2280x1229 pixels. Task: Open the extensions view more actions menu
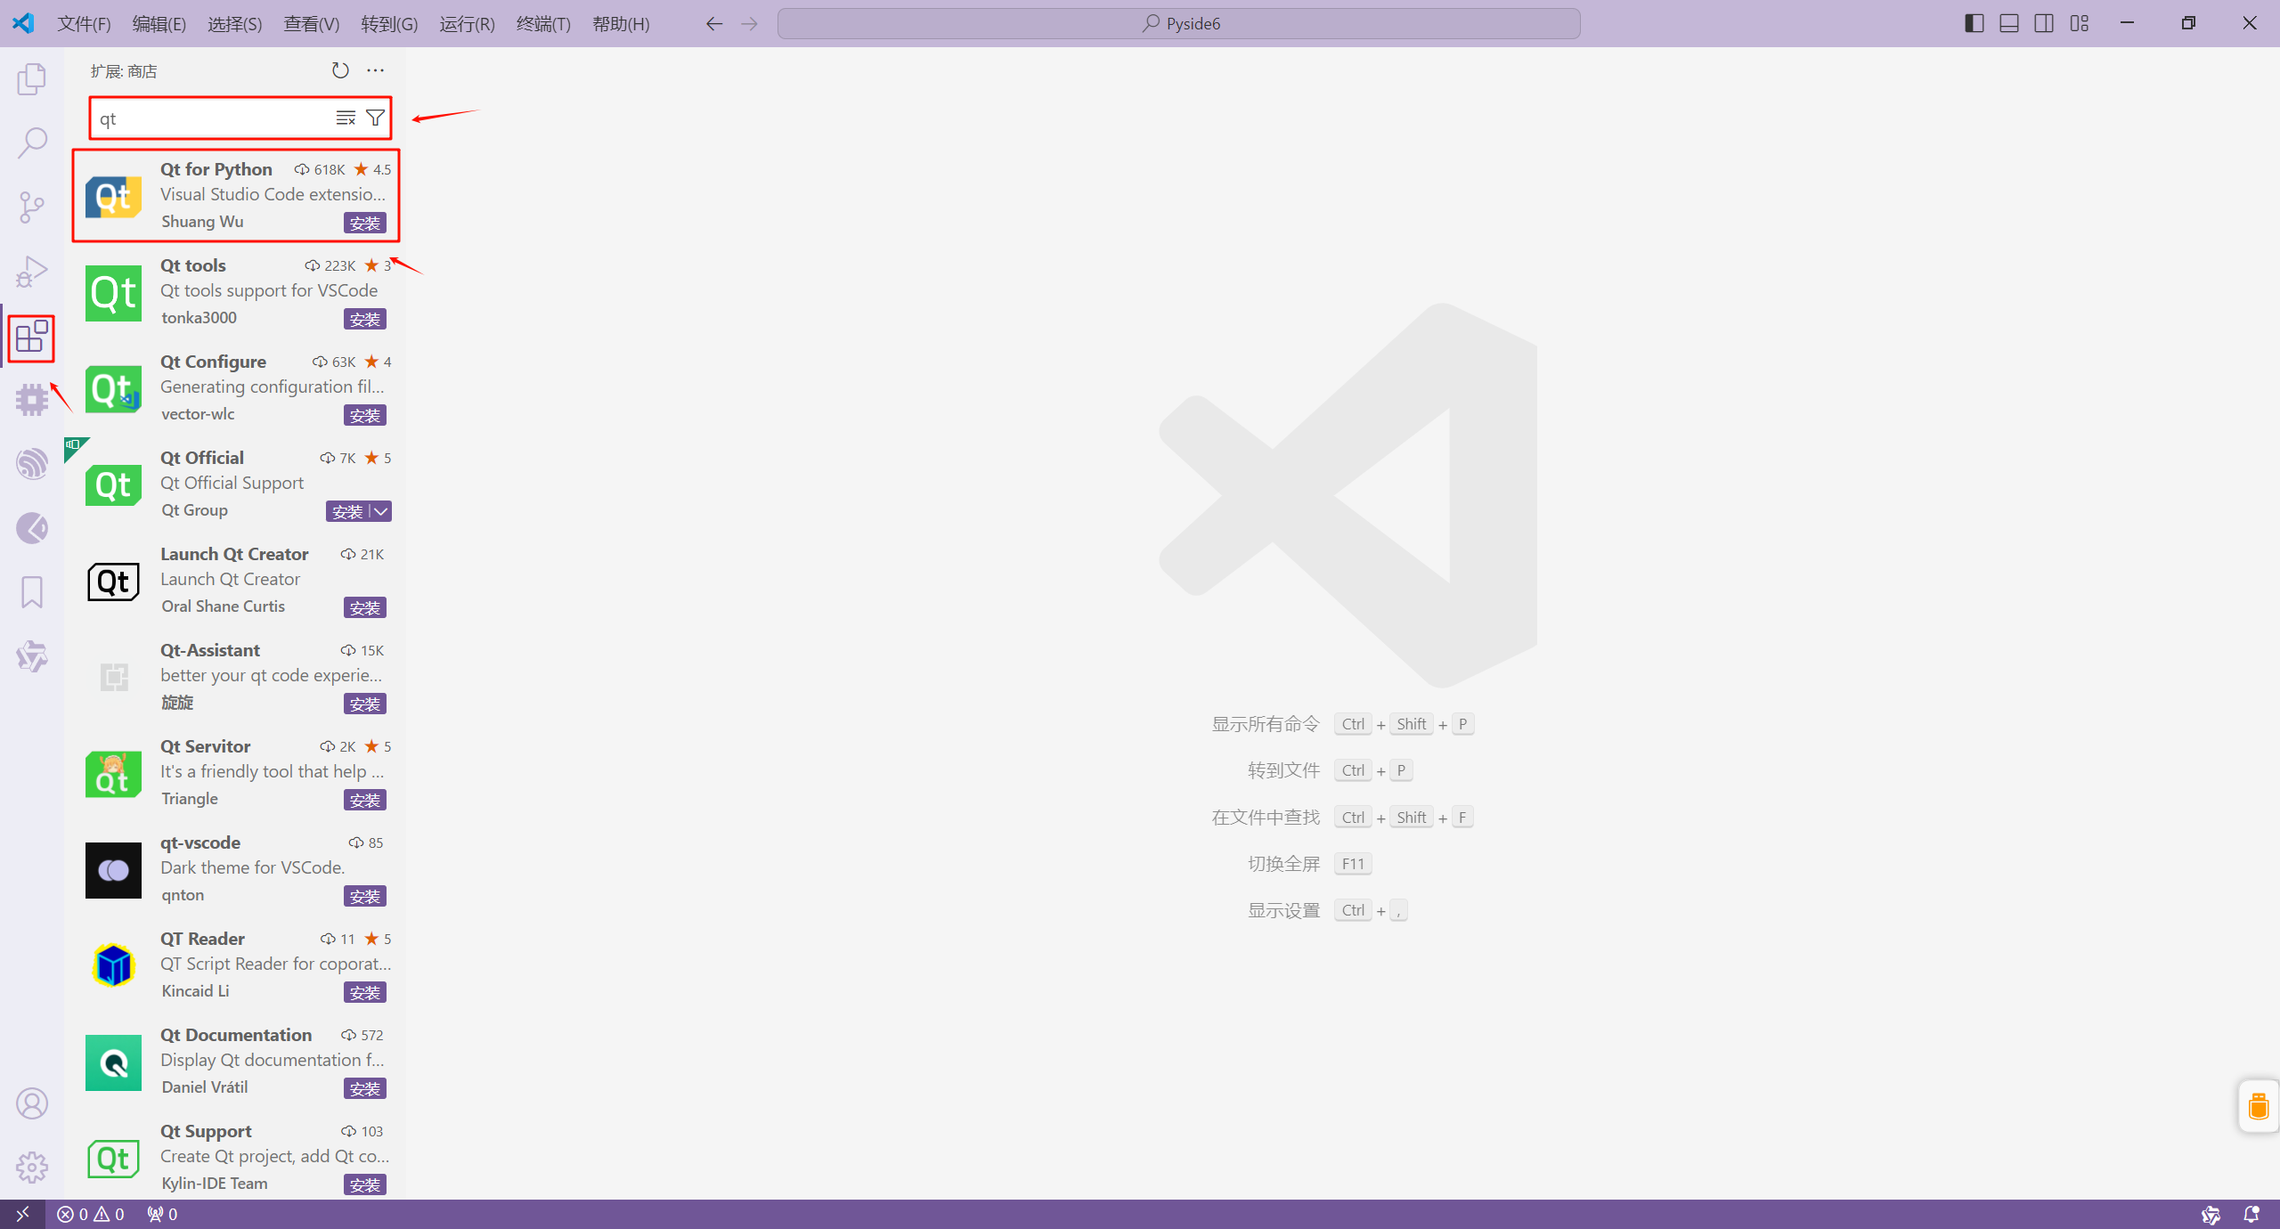(374, 70)
